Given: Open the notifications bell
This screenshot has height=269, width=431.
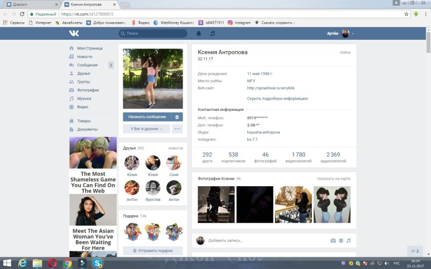Looking at the screenshot, I should point(199,33).
